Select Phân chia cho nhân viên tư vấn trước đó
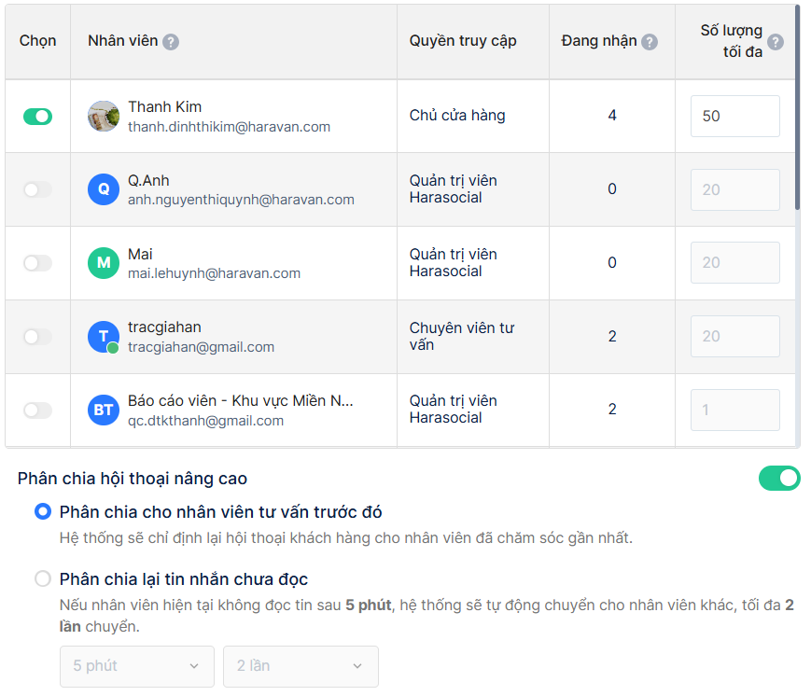The height and width of the screenshot is (696, 811). coord(43,512)
